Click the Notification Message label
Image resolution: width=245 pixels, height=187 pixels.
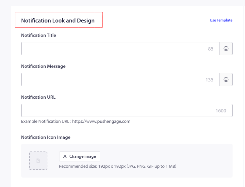click(x=43, y=66)
